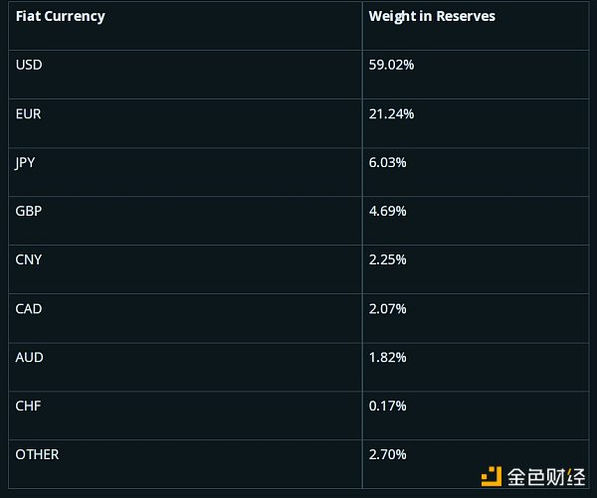This screenshot has width=597, height=498.
Task: Click the 21.24% reserve weight
Action: [x=391, y=114]
